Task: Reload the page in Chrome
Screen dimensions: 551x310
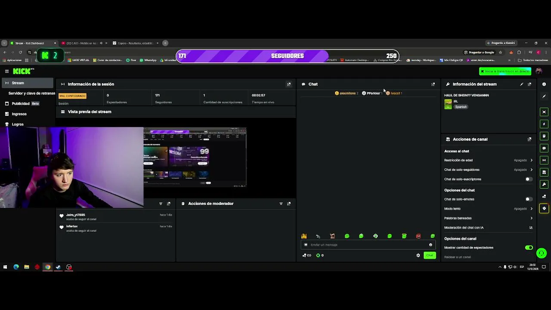Action: tap(20, 53)
